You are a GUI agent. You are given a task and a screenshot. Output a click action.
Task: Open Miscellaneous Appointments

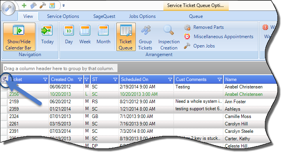tap(219, 37)
